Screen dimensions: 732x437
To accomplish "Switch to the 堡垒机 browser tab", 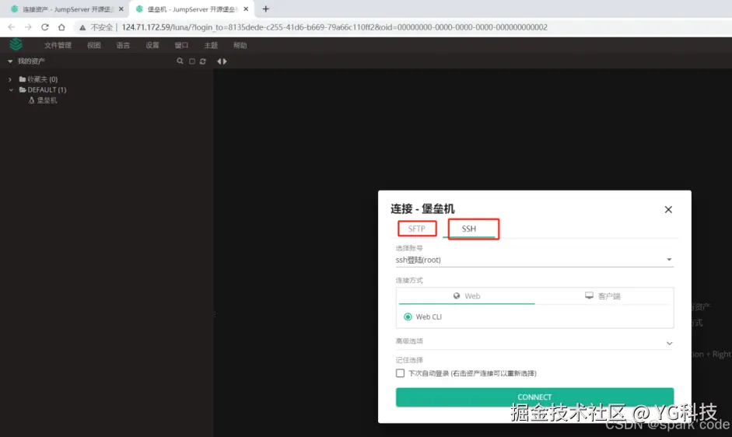I will point(192,9).
